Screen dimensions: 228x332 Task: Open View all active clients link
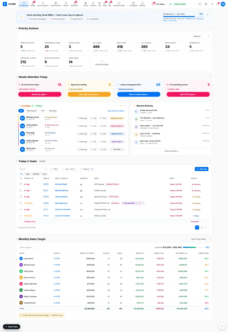pyautogui.click(x=113, y=111)
